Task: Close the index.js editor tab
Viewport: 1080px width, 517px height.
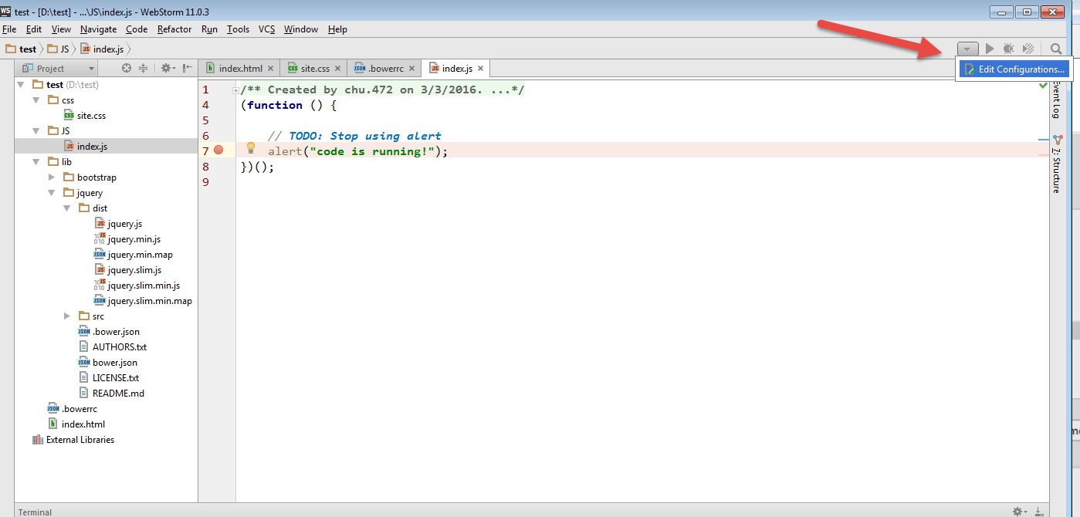Action: pyautogui.click(x=480, y=69)
